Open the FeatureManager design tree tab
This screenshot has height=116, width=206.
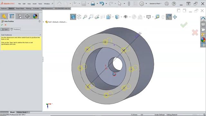(x=4, y=16)
